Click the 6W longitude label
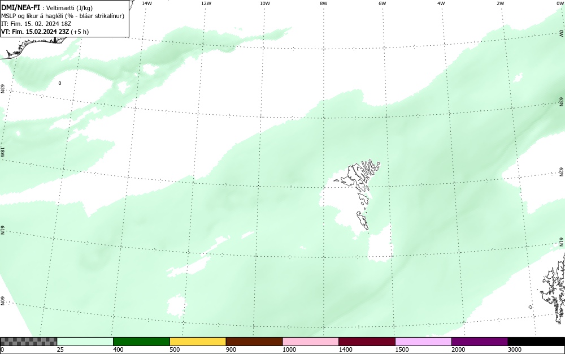The image size is (565, 354). (x=383, y=3)
